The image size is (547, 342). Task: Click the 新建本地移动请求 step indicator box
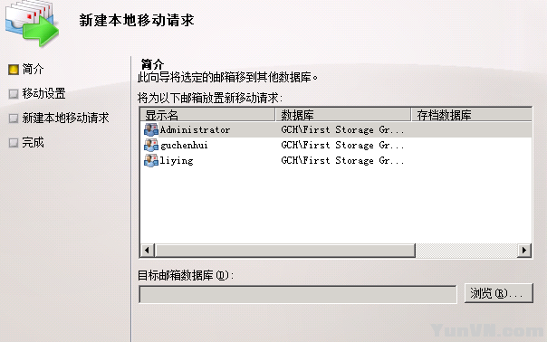coord(14,119)
